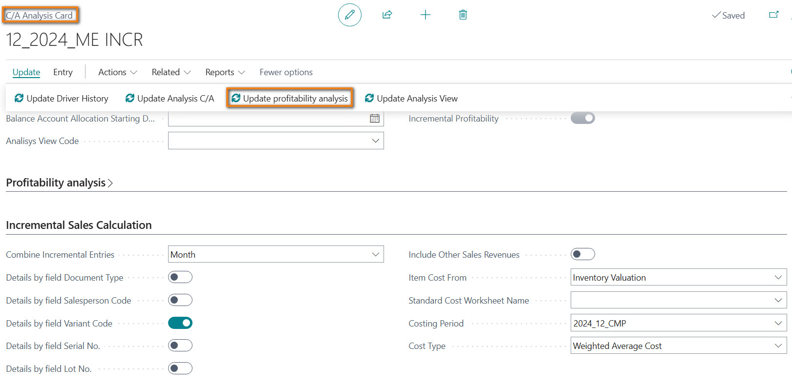Select the Update tab
This screenshot has width=792, height=388.
pyautogui.click(x=26, y=72)
